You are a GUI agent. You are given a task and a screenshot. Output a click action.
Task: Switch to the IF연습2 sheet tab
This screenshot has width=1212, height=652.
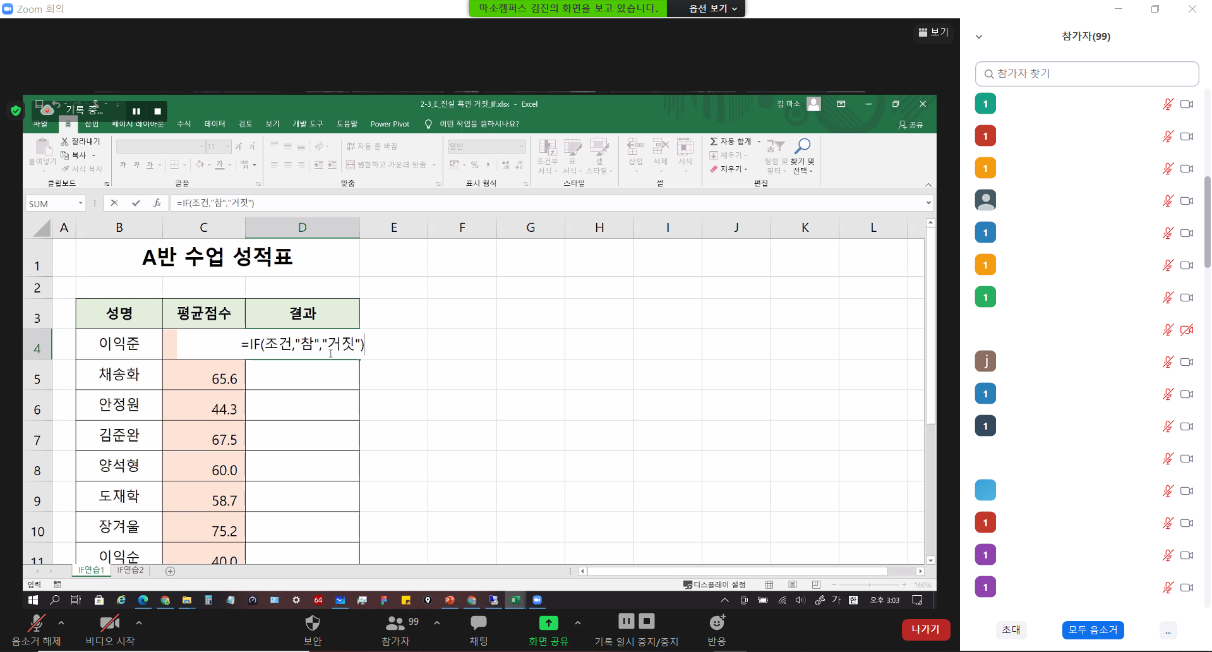coord(130,570)
